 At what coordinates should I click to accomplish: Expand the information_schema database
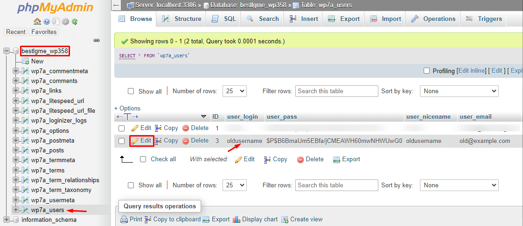pyautogui.click(x=7, y=219)
